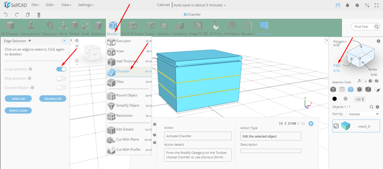Enable the Ring selection switch
Image resolution: width=383 pixels, height=169 pixels.
click(x=61, y=78)
